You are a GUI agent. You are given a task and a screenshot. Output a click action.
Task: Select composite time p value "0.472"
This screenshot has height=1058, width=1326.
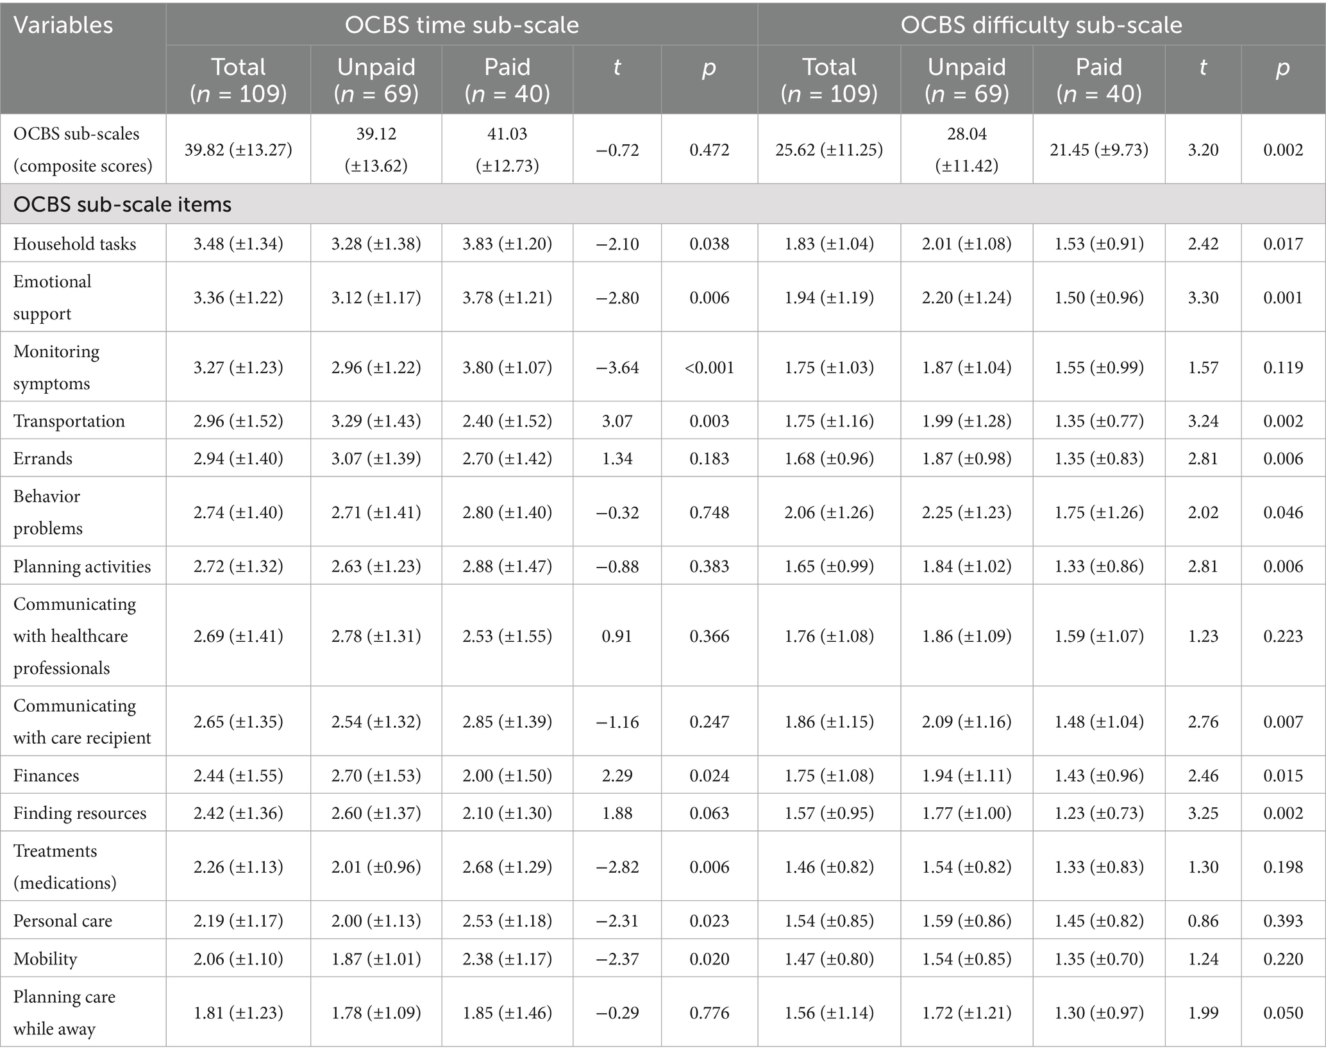tap(709, 149)
